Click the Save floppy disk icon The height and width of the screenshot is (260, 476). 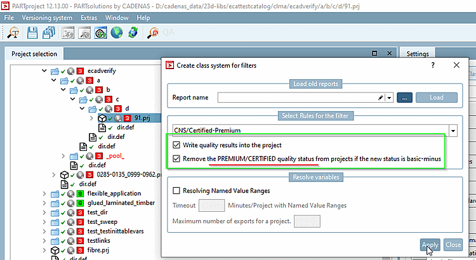click(32, 32)
